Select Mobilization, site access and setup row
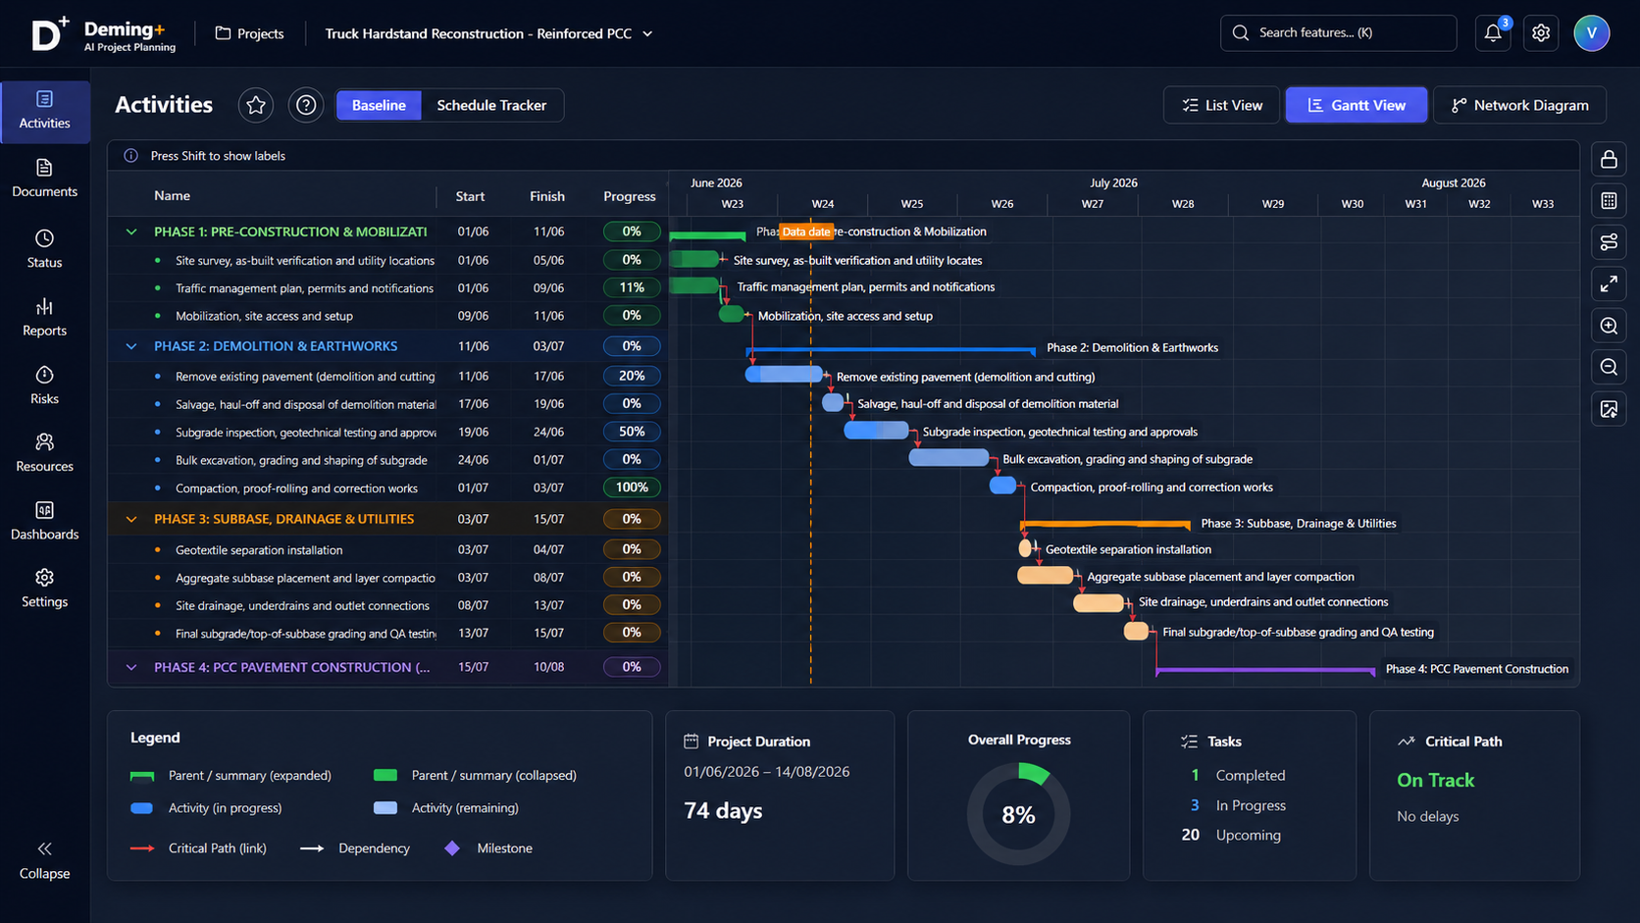This screenshot has height=923, width=1640. (387, 316)
